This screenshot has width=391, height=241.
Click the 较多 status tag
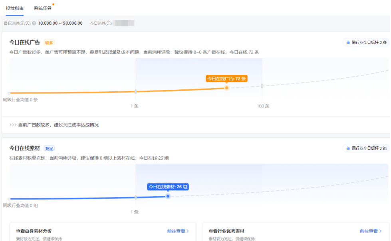click(x=49, y=43)
